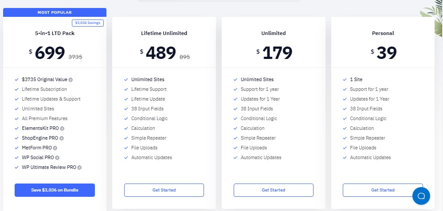Click info icon next to ShopEngine PRO
Image resolution: width=443 pixels, height=211 pixels.
coord(62,138)
